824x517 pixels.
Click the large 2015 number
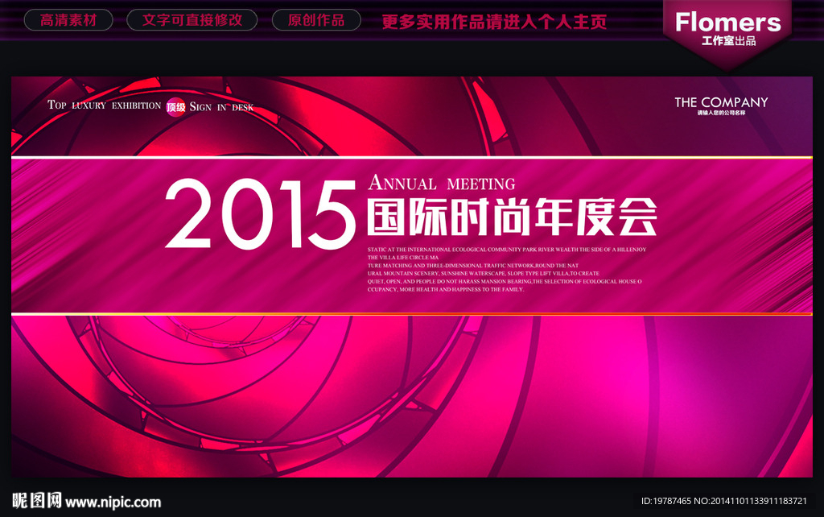tap(260, 213)
